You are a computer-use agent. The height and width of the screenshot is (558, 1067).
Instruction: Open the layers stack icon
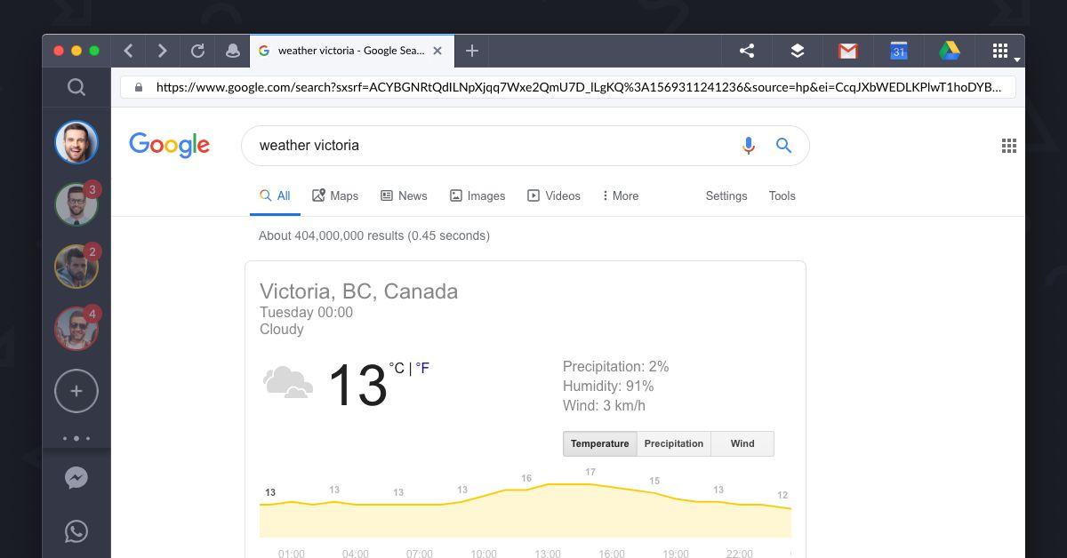(x=798, y=52)
